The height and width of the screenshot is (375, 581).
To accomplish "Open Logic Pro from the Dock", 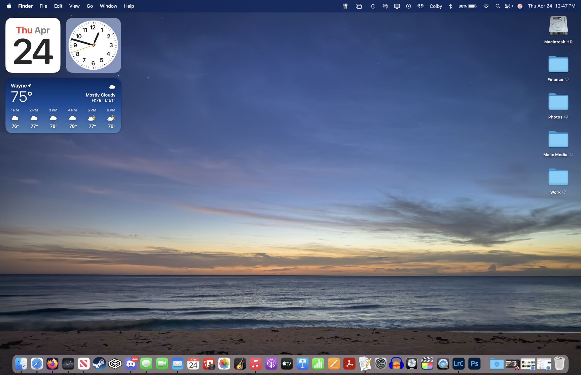I will [412, 363].
